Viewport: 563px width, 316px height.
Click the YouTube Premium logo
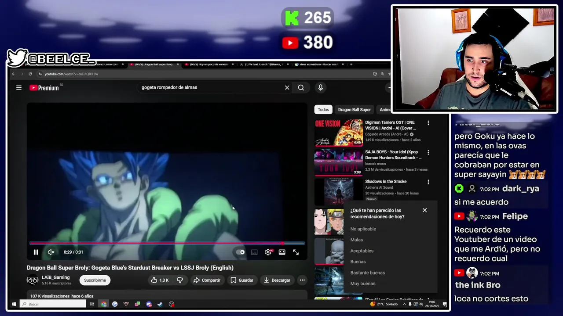(x=44, y=88)
